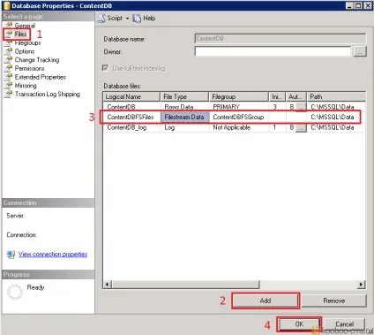
Task: Click the Options page icon
Action: pos(9,51)
